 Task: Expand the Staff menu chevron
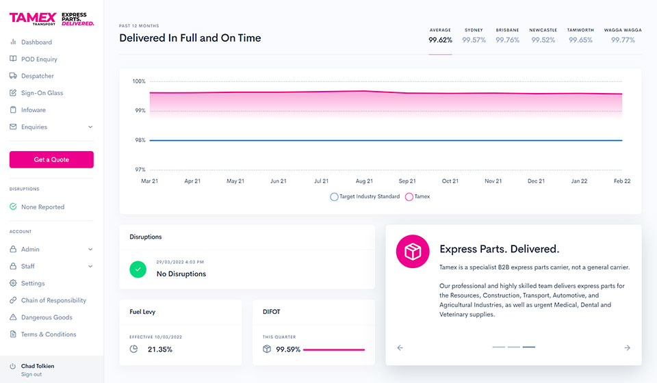pos(90,266)
